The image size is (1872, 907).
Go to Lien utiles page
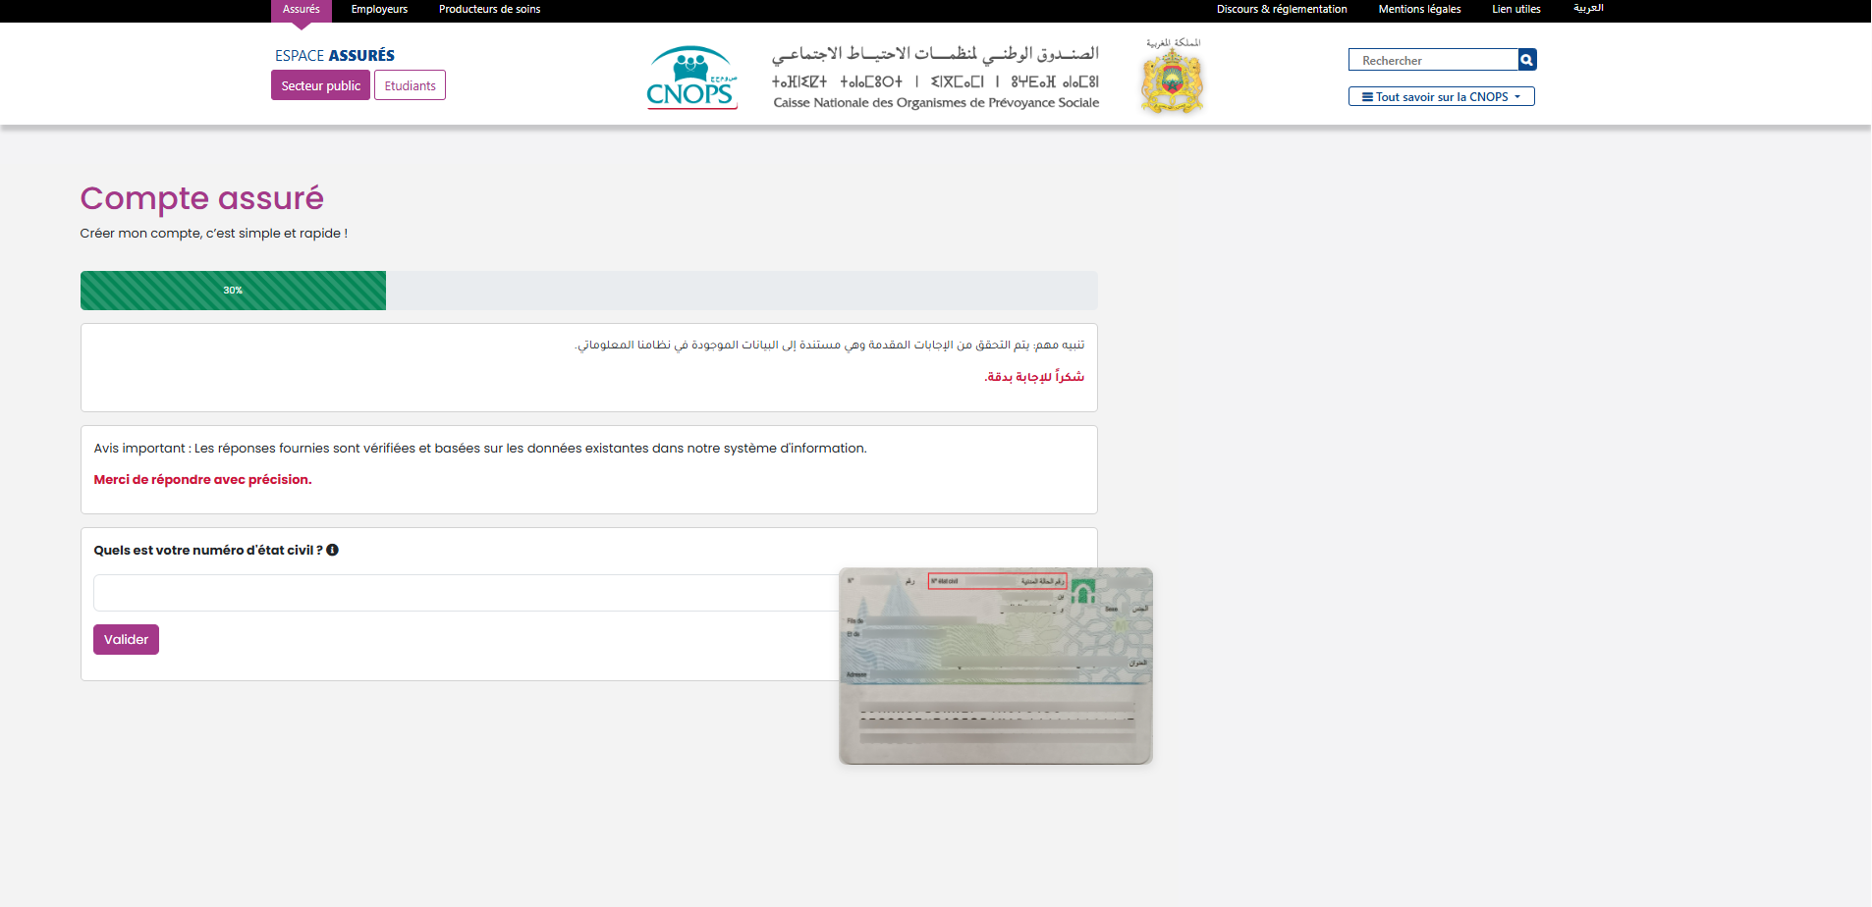[1515, 10]
